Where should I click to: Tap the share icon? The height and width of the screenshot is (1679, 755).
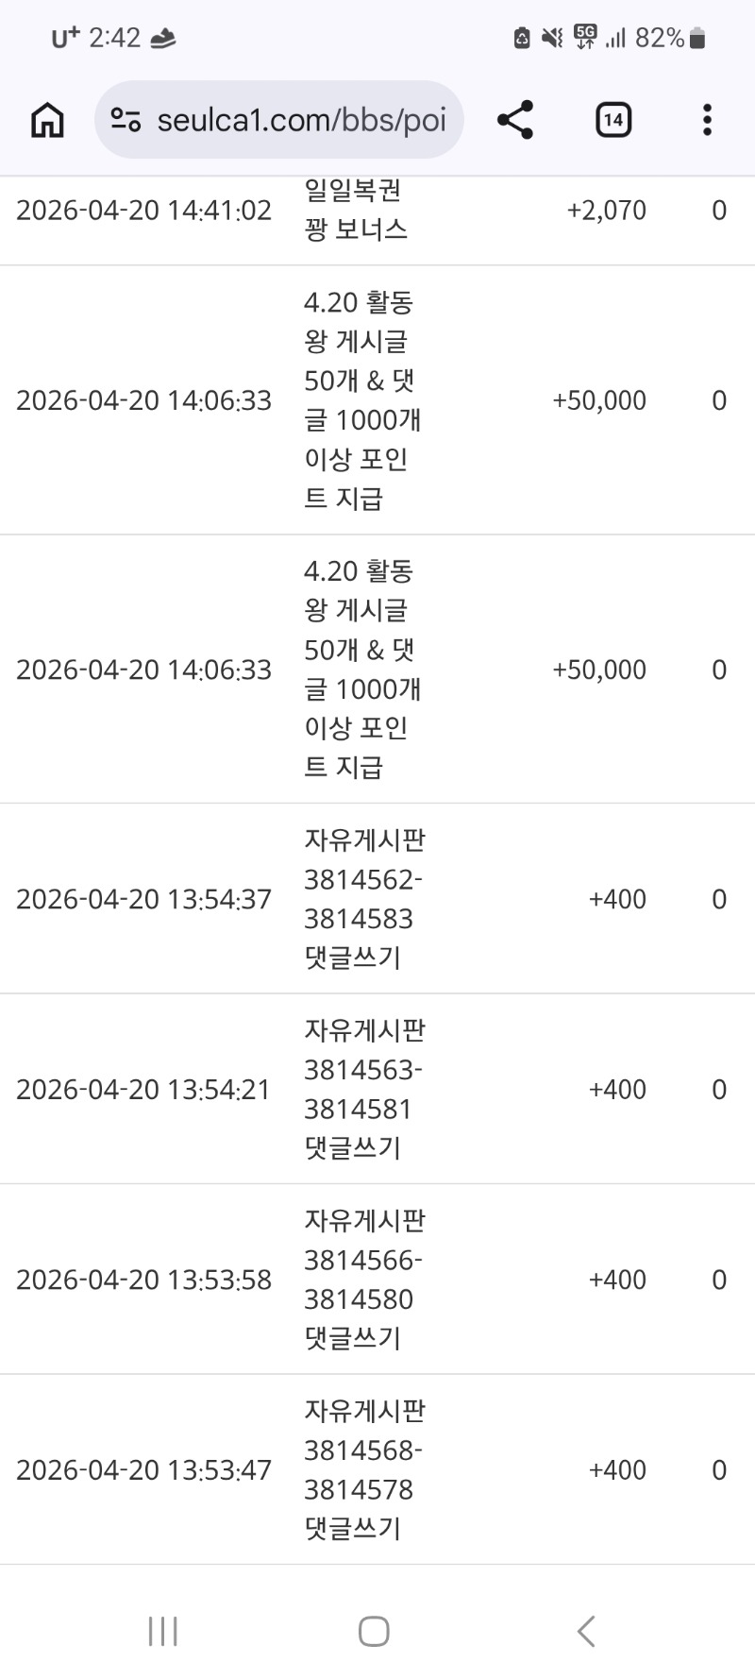[515, 120]
